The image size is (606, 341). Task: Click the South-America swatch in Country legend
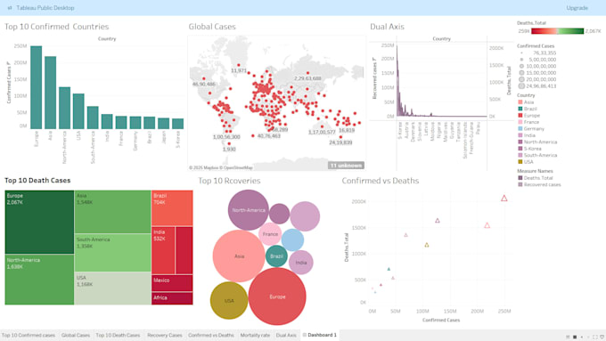coord(520,155)
